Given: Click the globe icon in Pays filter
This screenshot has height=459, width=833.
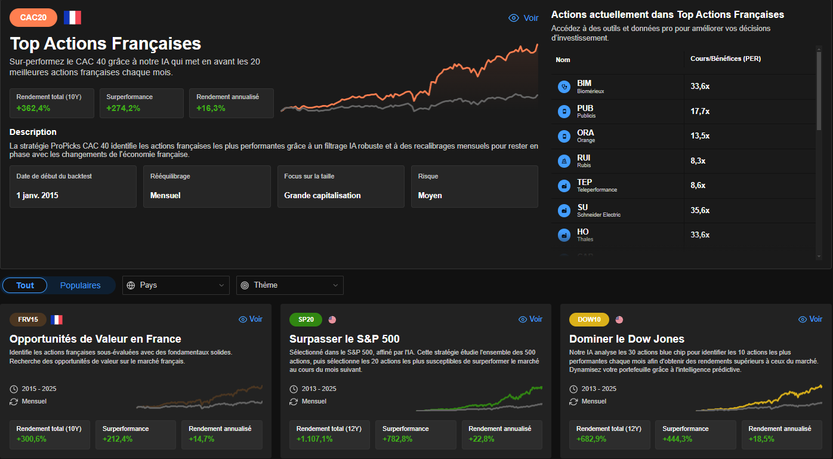Looking at the screenshot, I should click(x=132, y=285).
